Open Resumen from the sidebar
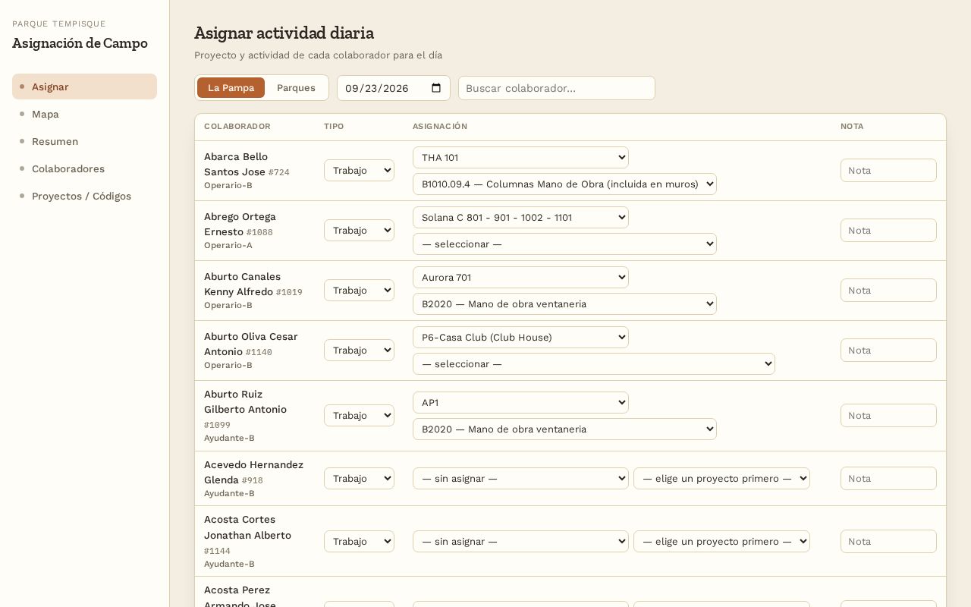 click(x=84, y=141)
